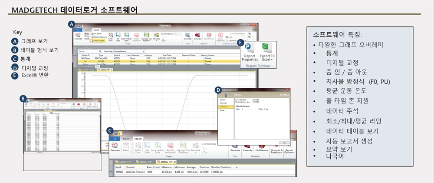This screenshot has width=434, height=183.
Task: Click Enable Autoscroll in statistics window C
Action: (170, 147)
